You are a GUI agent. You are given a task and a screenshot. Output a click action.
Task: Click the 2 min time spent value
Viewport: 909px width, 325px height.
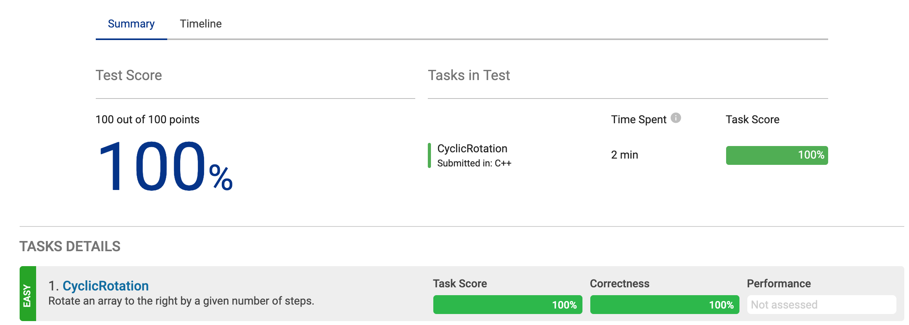(624, 155)
